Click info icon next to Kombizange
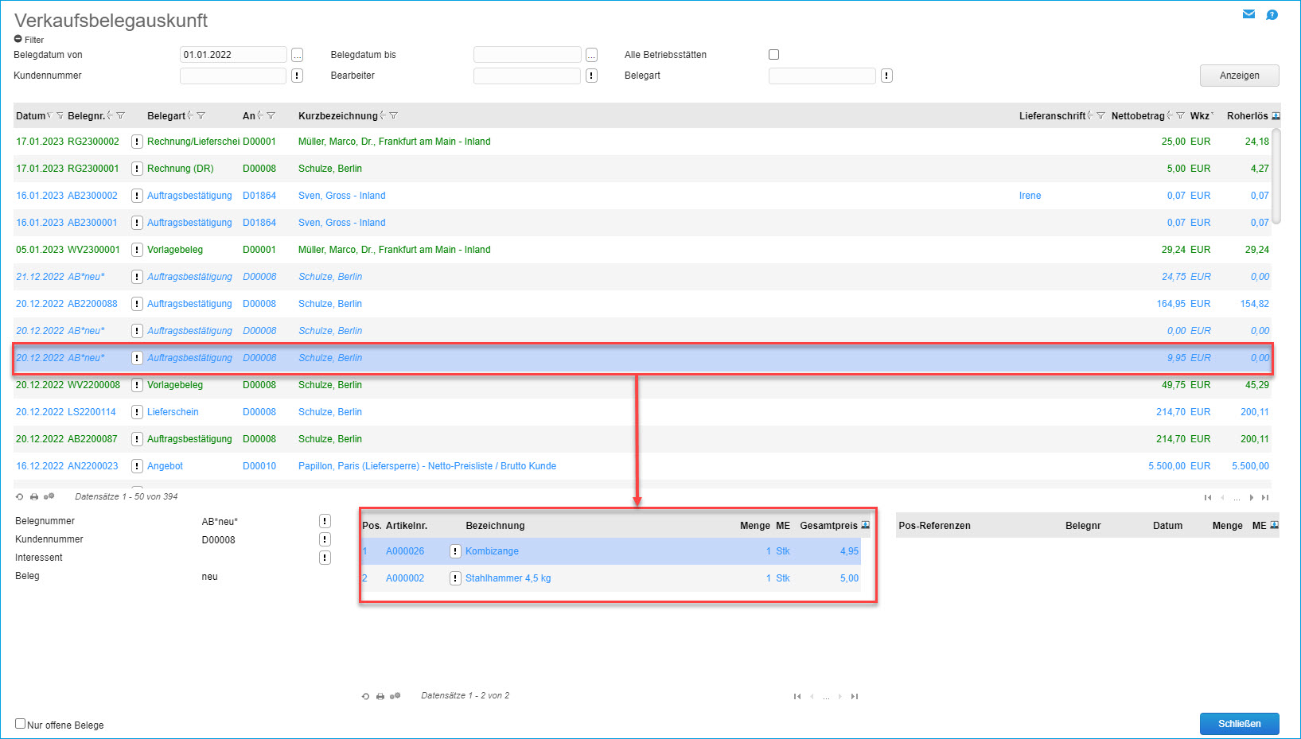Viewport: 1301px width, 739px height. tap(455, 551)
